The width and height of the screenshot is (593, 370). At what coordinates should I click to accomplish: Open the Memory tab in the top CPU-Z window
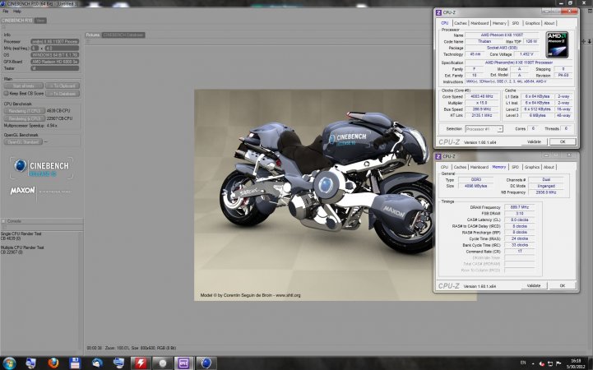pos(499,23)
